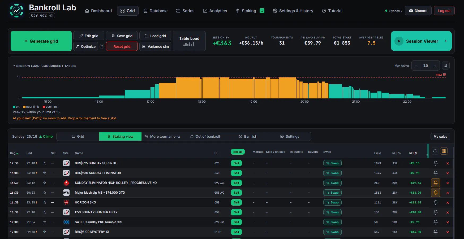This screenshot has height=239, width=464.
Task: Switch to More tournaments tab
Action: click(163, 136)
